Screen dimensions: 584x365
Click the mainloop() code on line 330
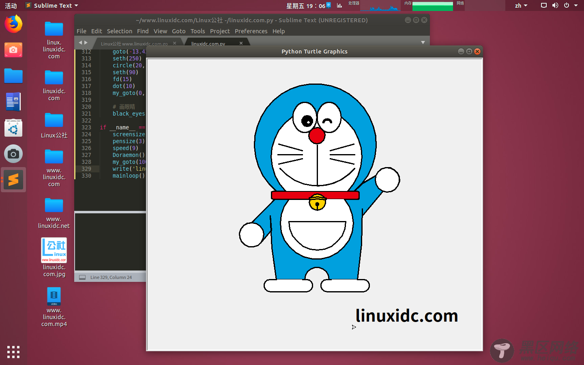point(129,176)
